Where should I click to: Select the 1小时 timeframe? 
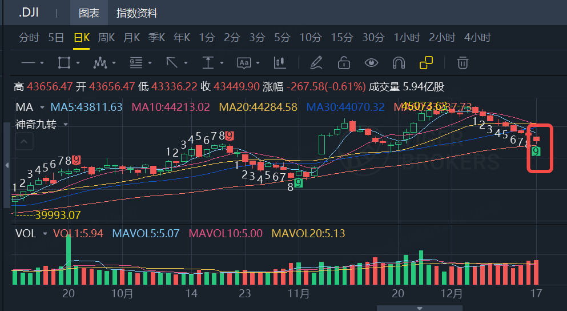(x=407, y=37)
